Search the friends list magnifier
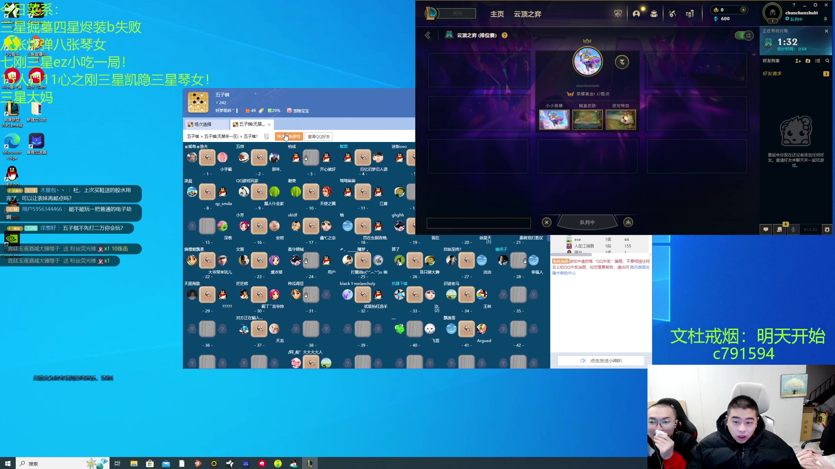Image resolution: width=835 pixels, height=469 pixels. click(x=827, y=61)
